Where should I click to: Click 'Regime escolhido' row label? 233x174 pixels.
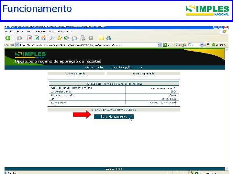[62, 95]
